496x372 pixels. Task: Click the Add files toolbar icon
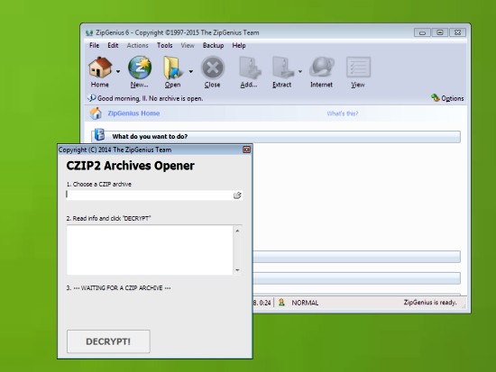[250, 68]
